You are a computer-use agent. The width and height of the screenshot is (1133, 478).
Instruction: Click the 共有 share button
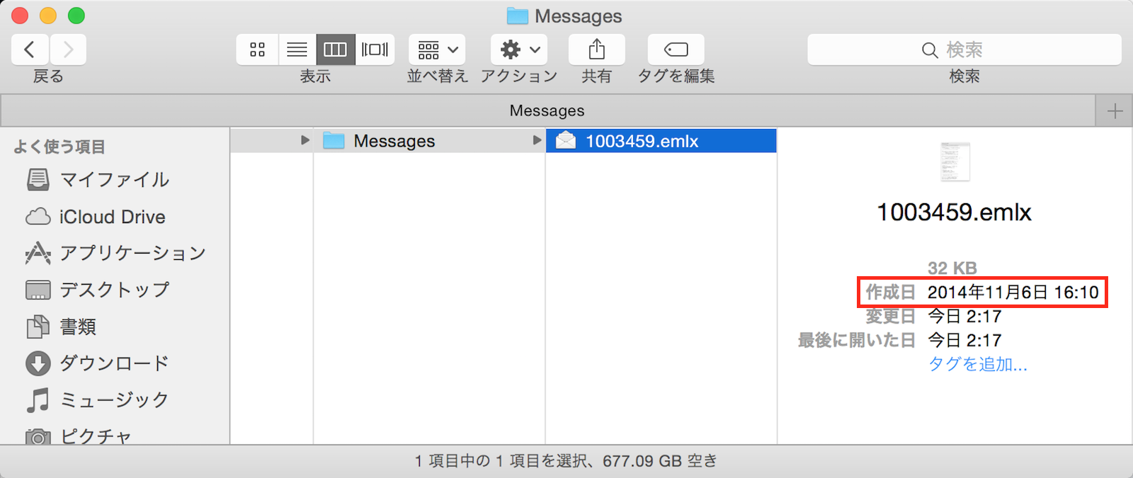point(596,50)
